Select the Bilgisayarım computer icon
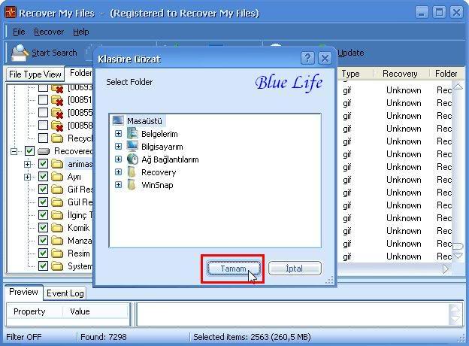 click(132, 147)
